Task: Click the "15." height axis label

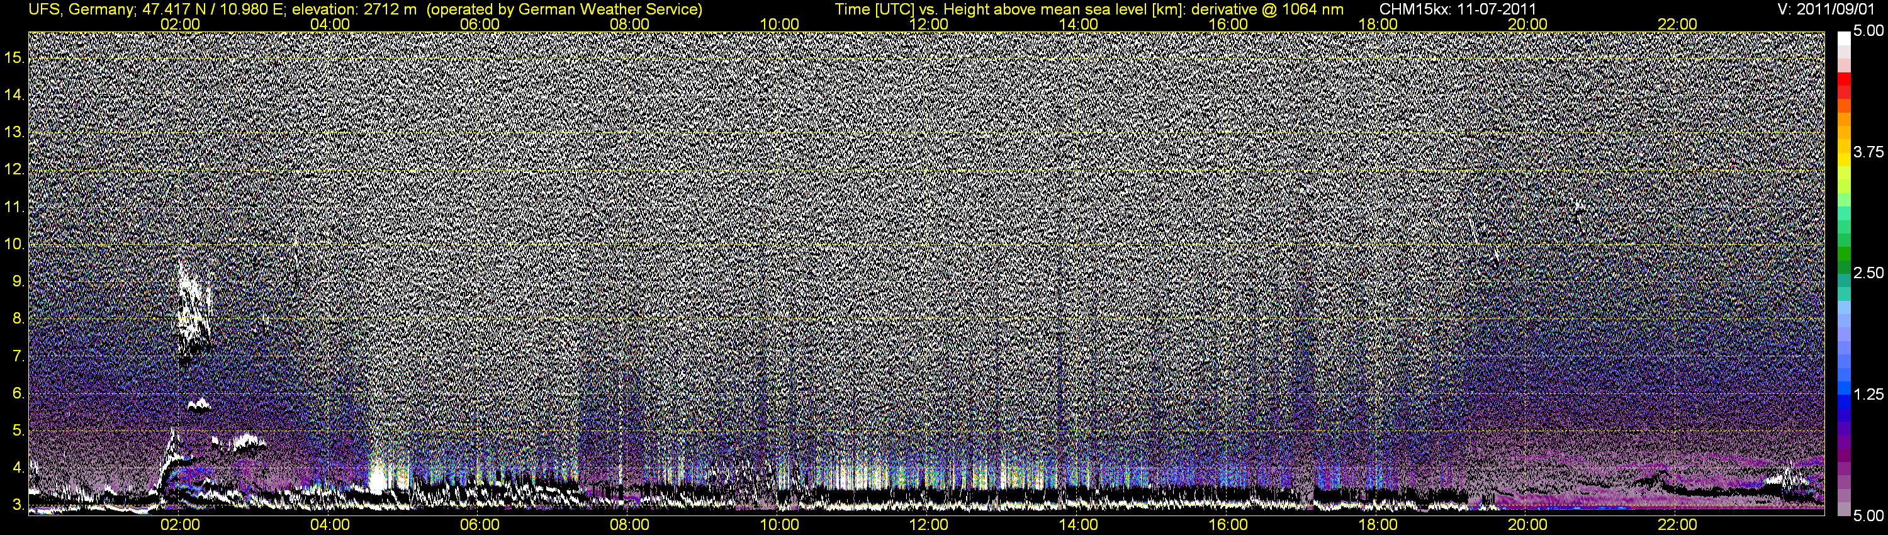Action: coord(14,57)
